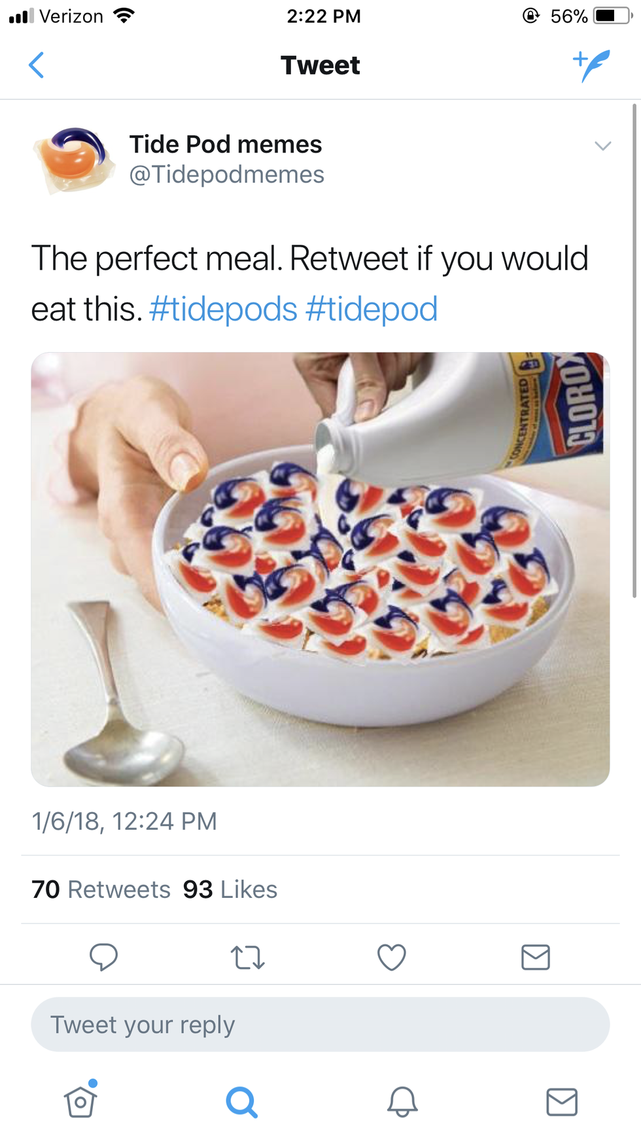
Task: Open the #tidepod hashtag
Action: tap(371, 309)
